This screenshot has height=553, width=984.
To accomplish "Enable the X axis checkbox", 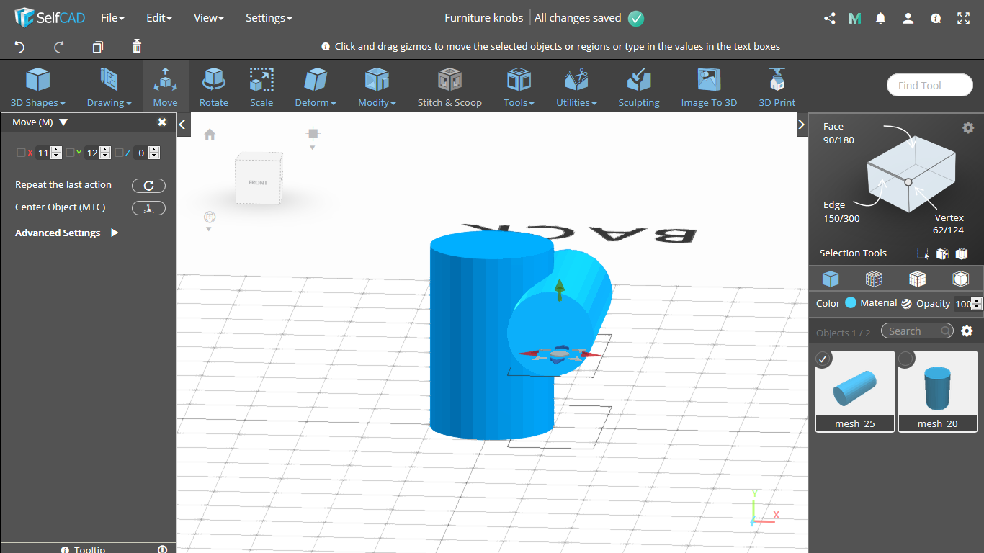I will tap(21, 153).
